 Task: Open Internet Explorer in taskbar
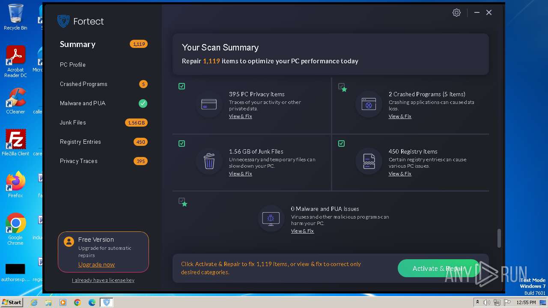point(34,302)
